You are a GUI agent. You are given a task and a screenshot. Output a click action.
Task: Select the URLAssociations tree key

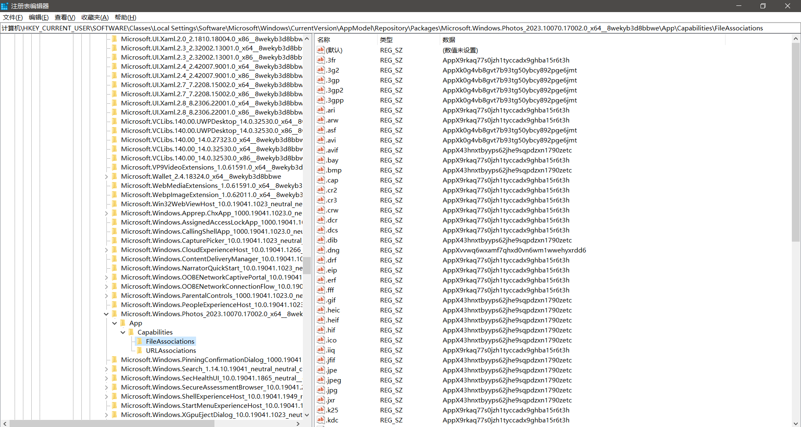pos(171,350)
